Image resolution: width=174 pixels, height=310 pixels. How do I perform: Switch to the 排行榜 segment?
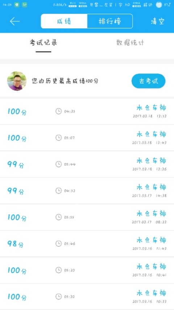(x=110, y=21)
